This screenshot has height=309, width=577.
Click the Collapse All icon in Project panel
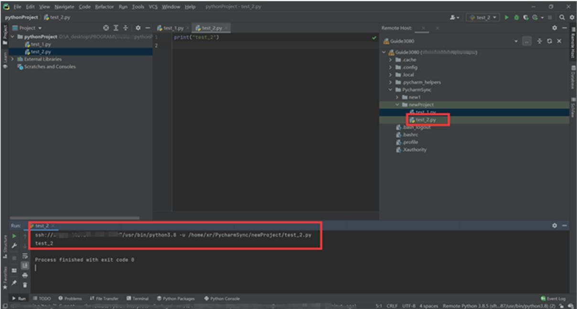(126, 28)
